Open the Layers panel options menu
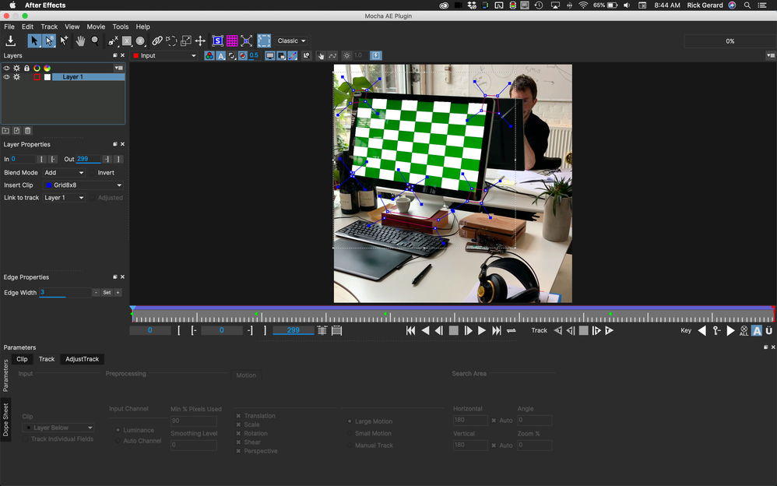The height and width of the screenshot is (486, 777). (118, 68)
